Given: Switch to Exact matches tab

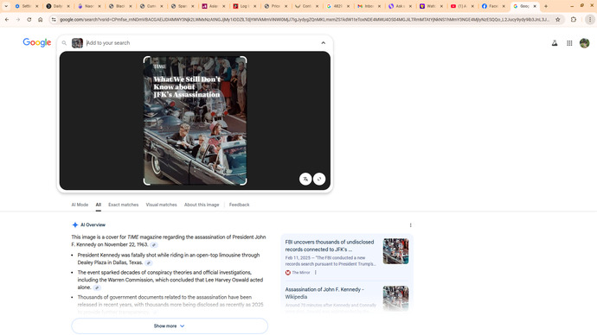Looking at the screenshot, I should 124,205.
